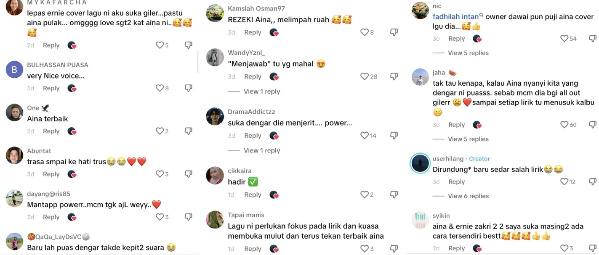Expand 'View 1 reply' under WandyYznl_'s comment

click(262, 92)
